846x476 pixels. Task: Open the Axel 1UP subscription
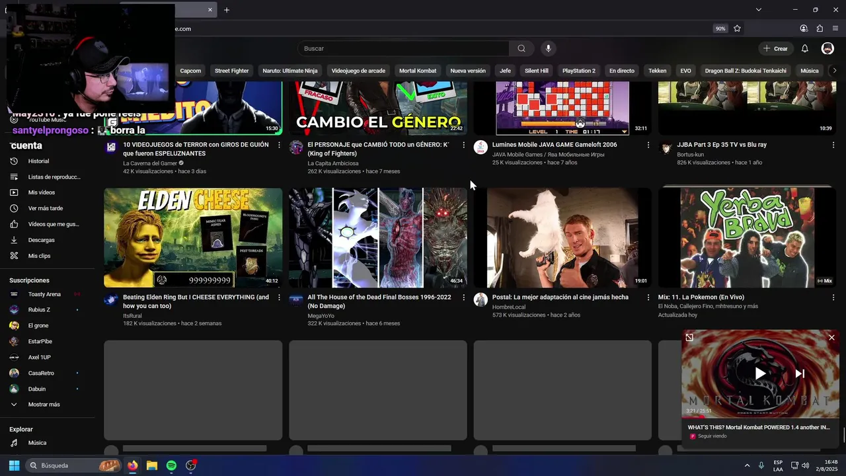point(48,357)
